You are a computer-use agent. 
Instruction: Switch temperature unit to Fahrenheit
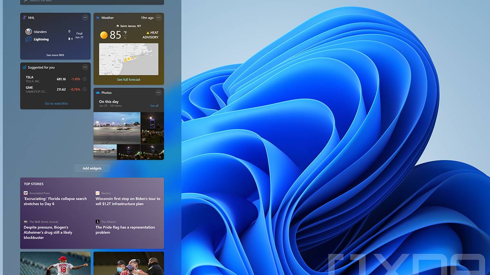[125, 33]
